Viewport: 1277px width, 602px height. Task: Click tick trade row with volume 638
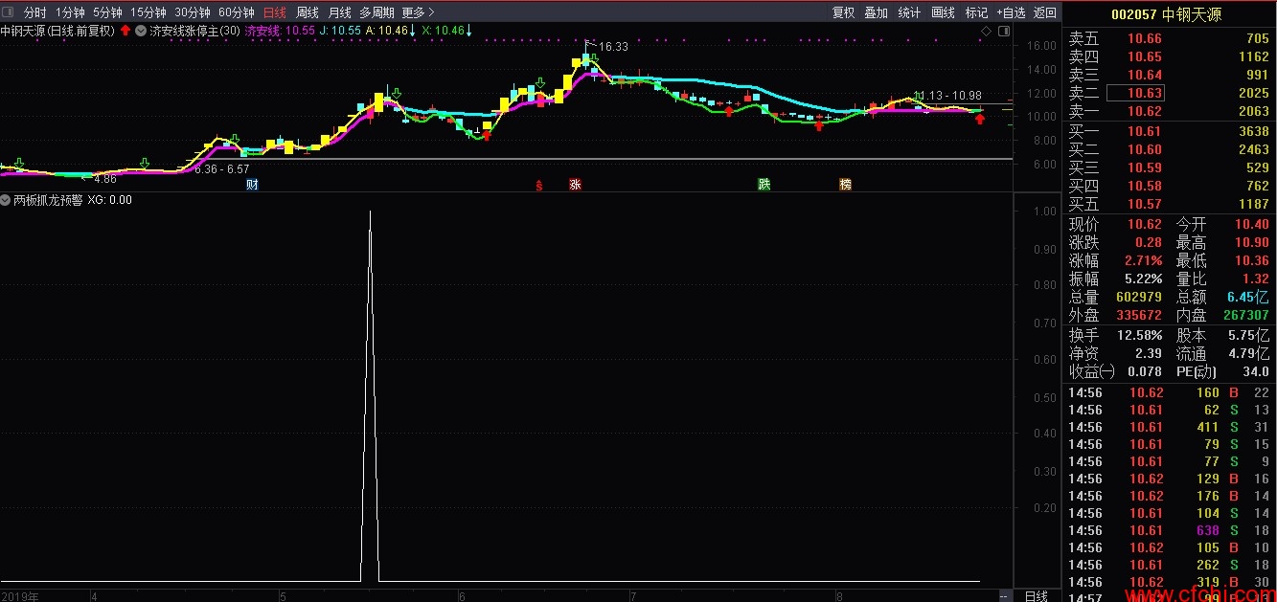1169,530
